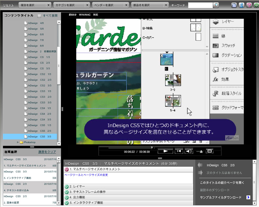259x207 pixels.
Task: Click the magnifier search icon
Action: point(216,5)
